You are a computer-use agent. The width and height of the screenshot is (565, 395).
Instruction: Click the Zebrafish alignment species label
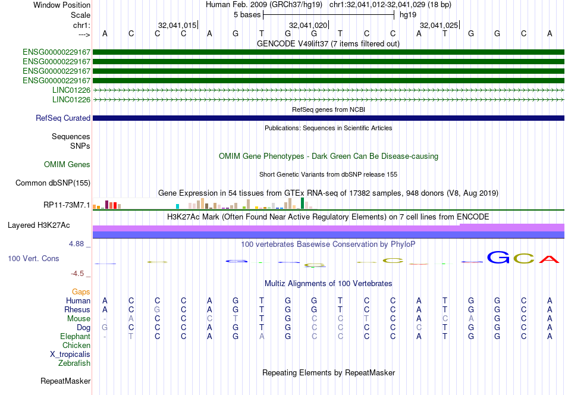click(x=74, y=363)
